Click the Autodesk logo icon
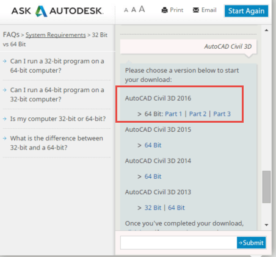Viewport: 276px width, 257px height. pyautogui.click(x=42, y=11)
